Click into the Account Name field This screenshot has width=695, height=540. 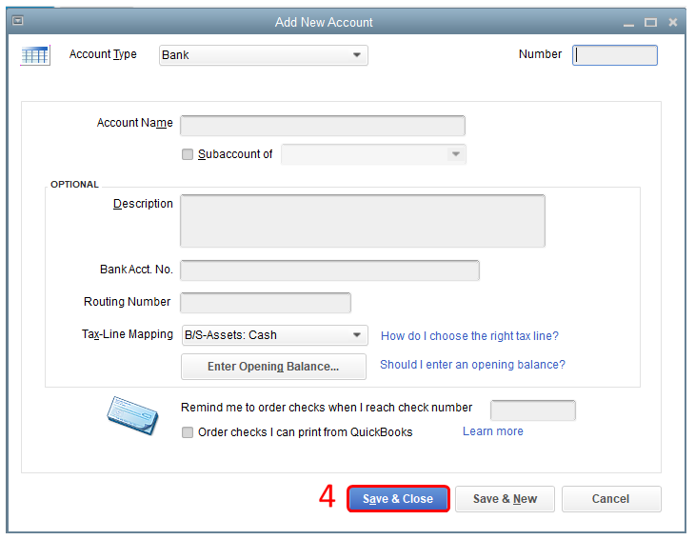tap(323, 126)
